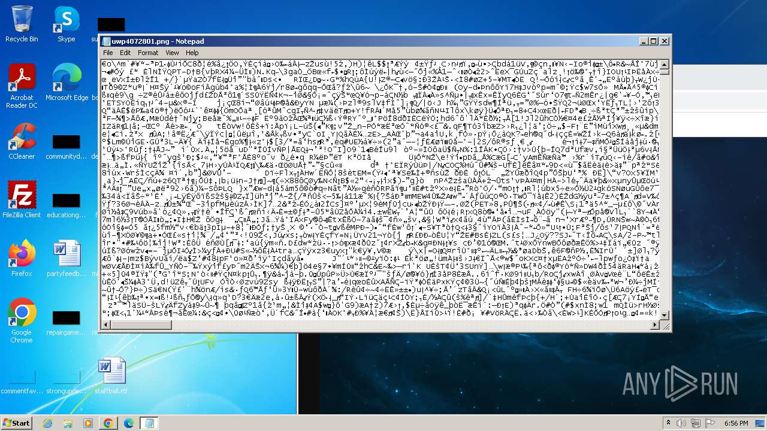Click the Notepad vertical scrollbar down arrow

pyautogui.click(x=664, y=316)
